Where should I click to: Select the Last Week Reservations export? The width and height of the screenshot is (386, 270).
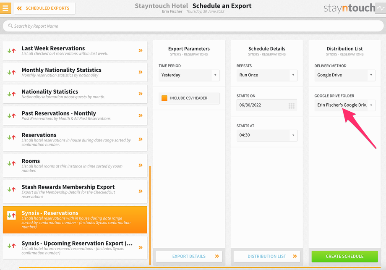point(75,50)
